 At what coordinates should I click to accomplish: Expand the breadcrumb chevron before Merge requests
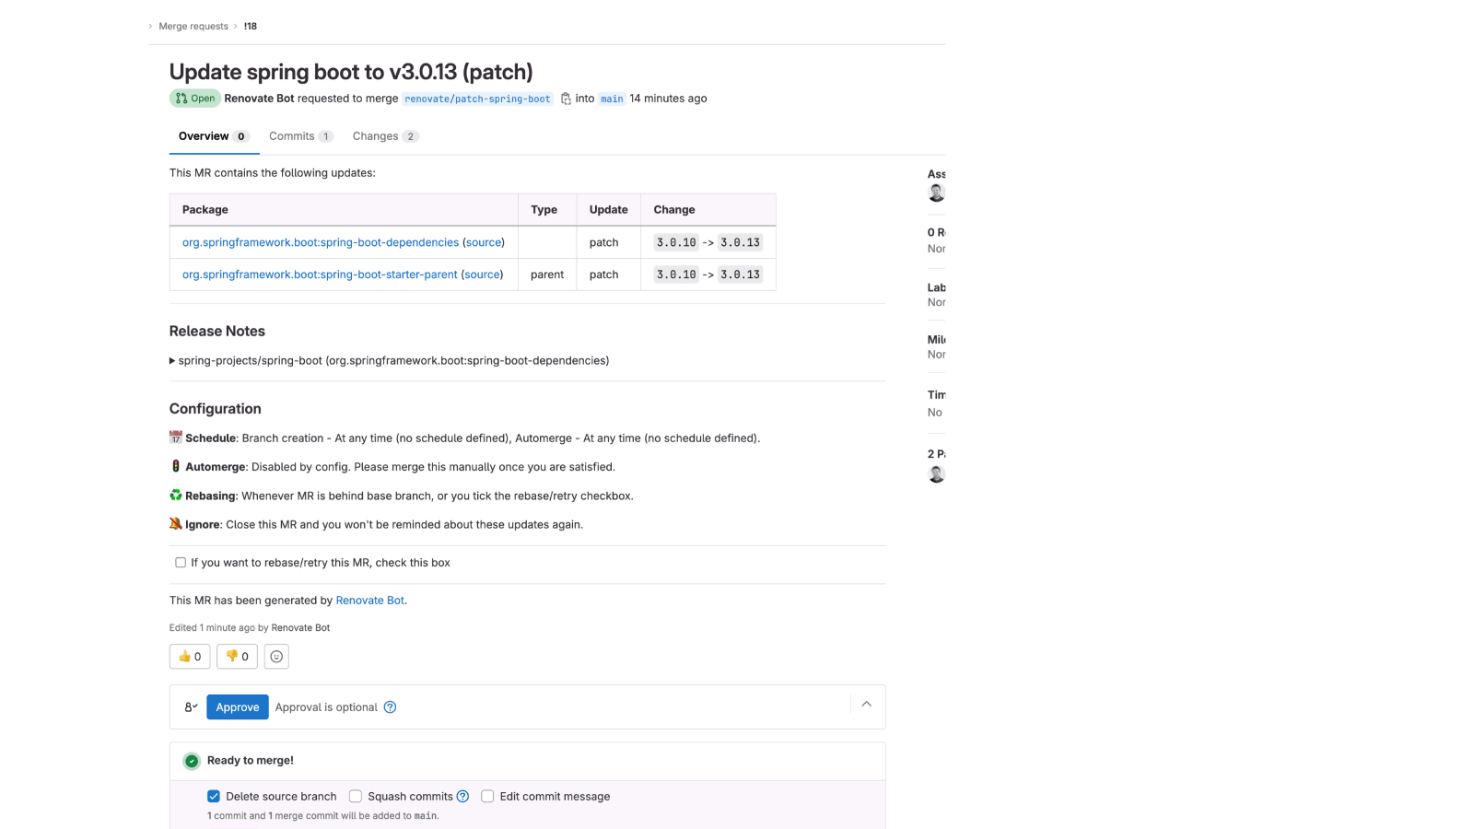(x=151, y=26)
